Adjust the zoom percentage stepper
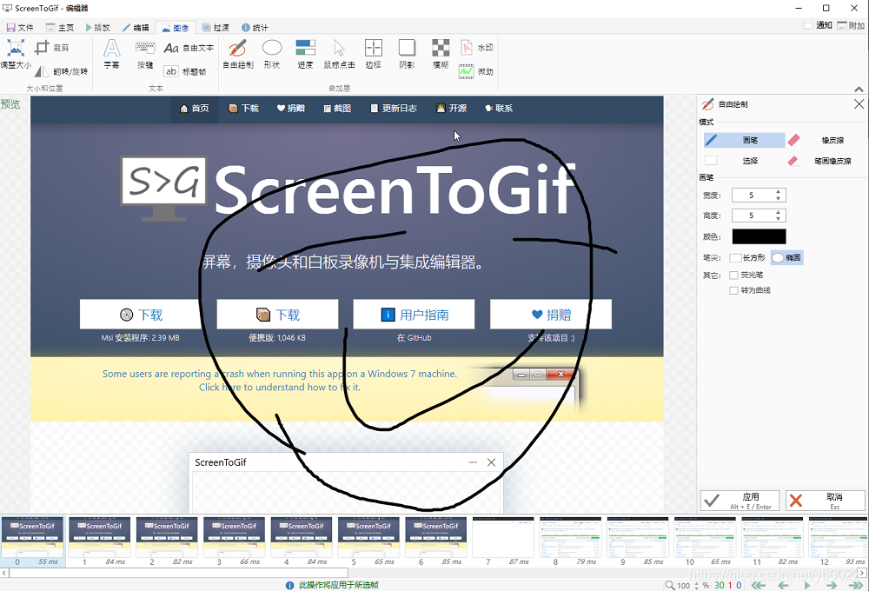 (x=697, y=586)
